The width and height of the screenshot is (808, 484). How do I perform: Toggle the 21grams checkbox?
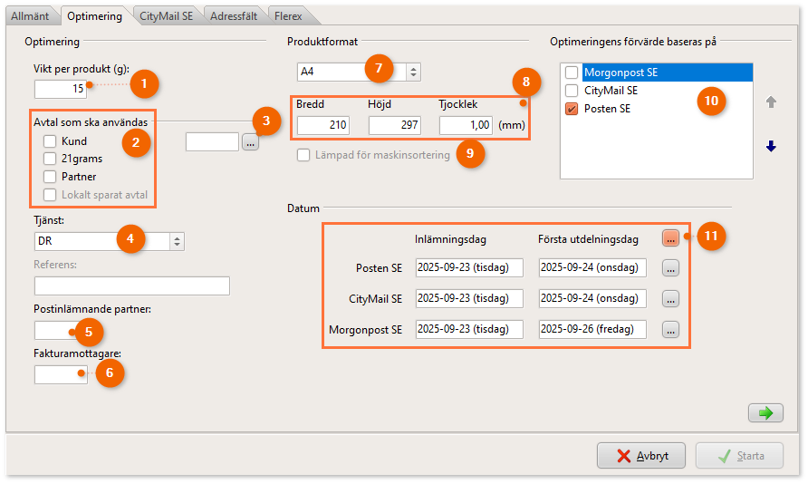point(51,159)
